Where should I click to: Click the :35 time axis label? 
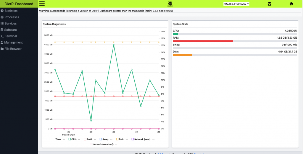point(114,132)
